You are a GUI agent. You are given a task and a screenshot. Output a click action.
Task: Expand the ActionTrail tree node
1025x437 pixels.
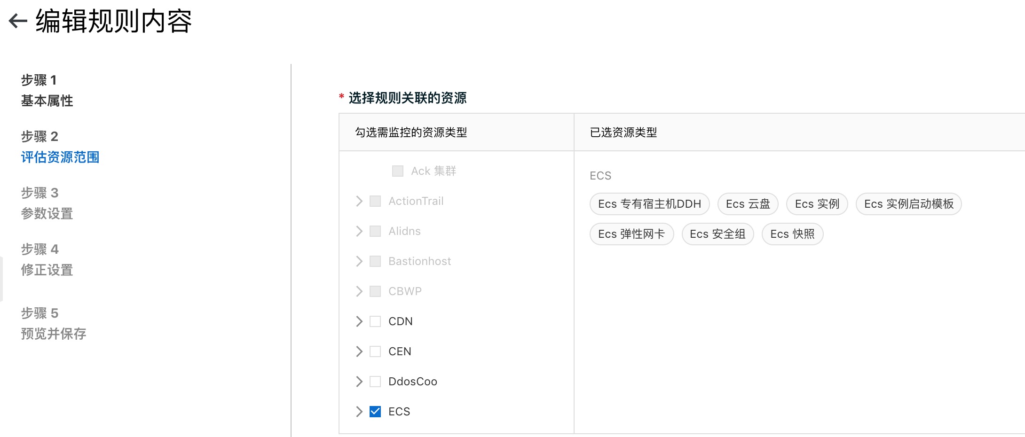point(359,201)
